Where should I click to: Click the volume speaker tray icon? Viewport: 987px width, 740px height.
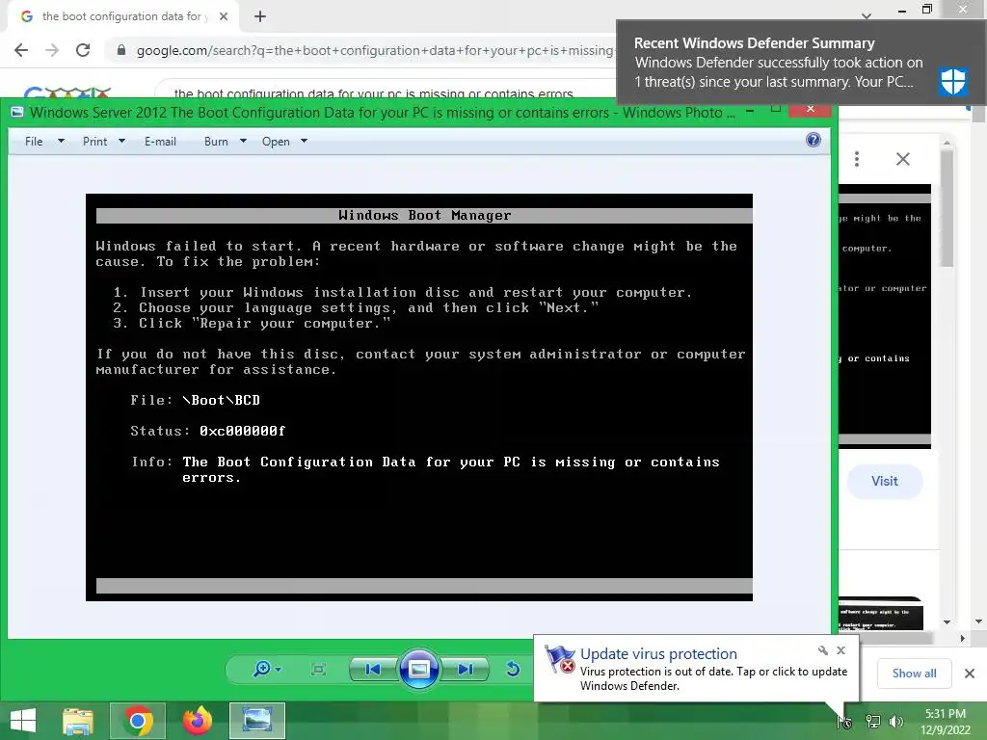coord(895,722)
